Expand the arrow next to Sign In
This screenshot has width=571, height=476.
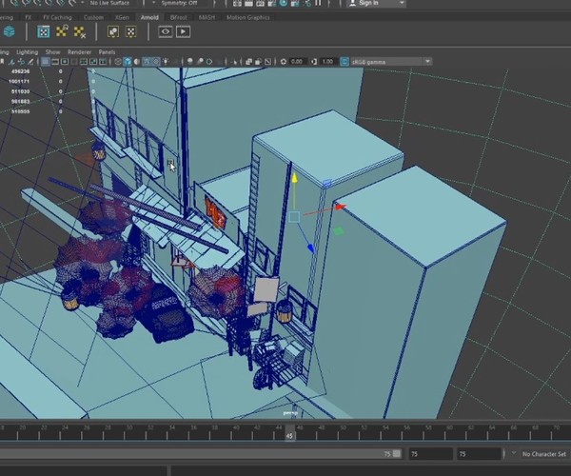click(402, 3)
